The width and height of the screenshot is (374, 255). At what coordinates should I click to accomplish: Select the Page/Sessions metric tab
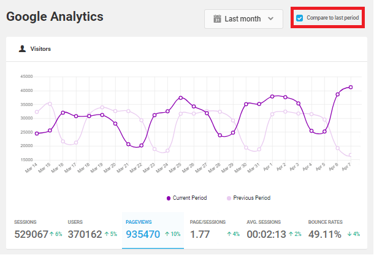(215, 230)
